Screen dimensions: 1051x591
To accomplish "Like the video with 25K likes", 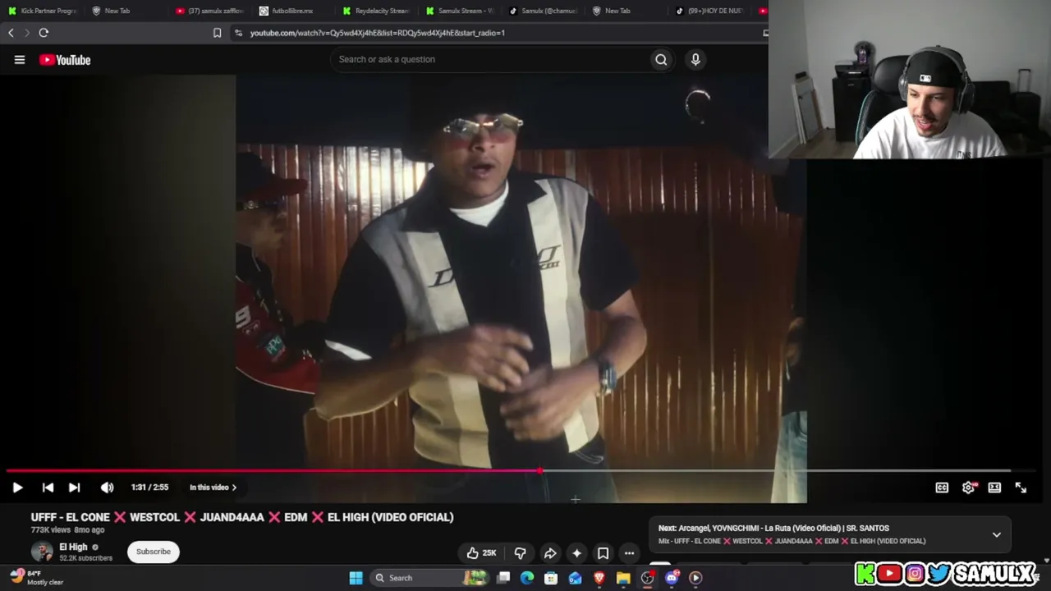I will tap(481, 553).
